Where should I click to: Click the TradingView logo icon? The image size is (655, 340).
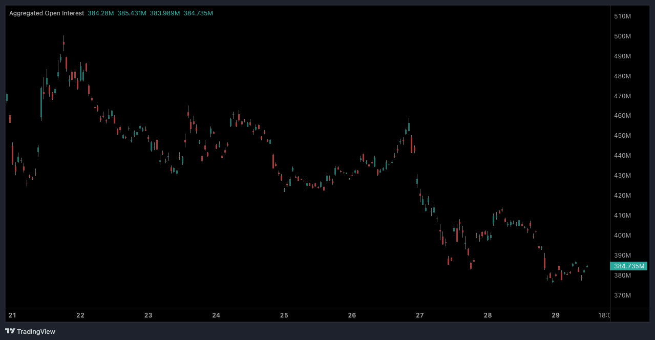pos(10,331)
